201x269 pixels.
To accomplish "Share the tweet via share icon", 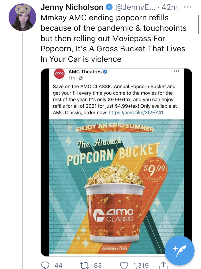I will (163, 265).
